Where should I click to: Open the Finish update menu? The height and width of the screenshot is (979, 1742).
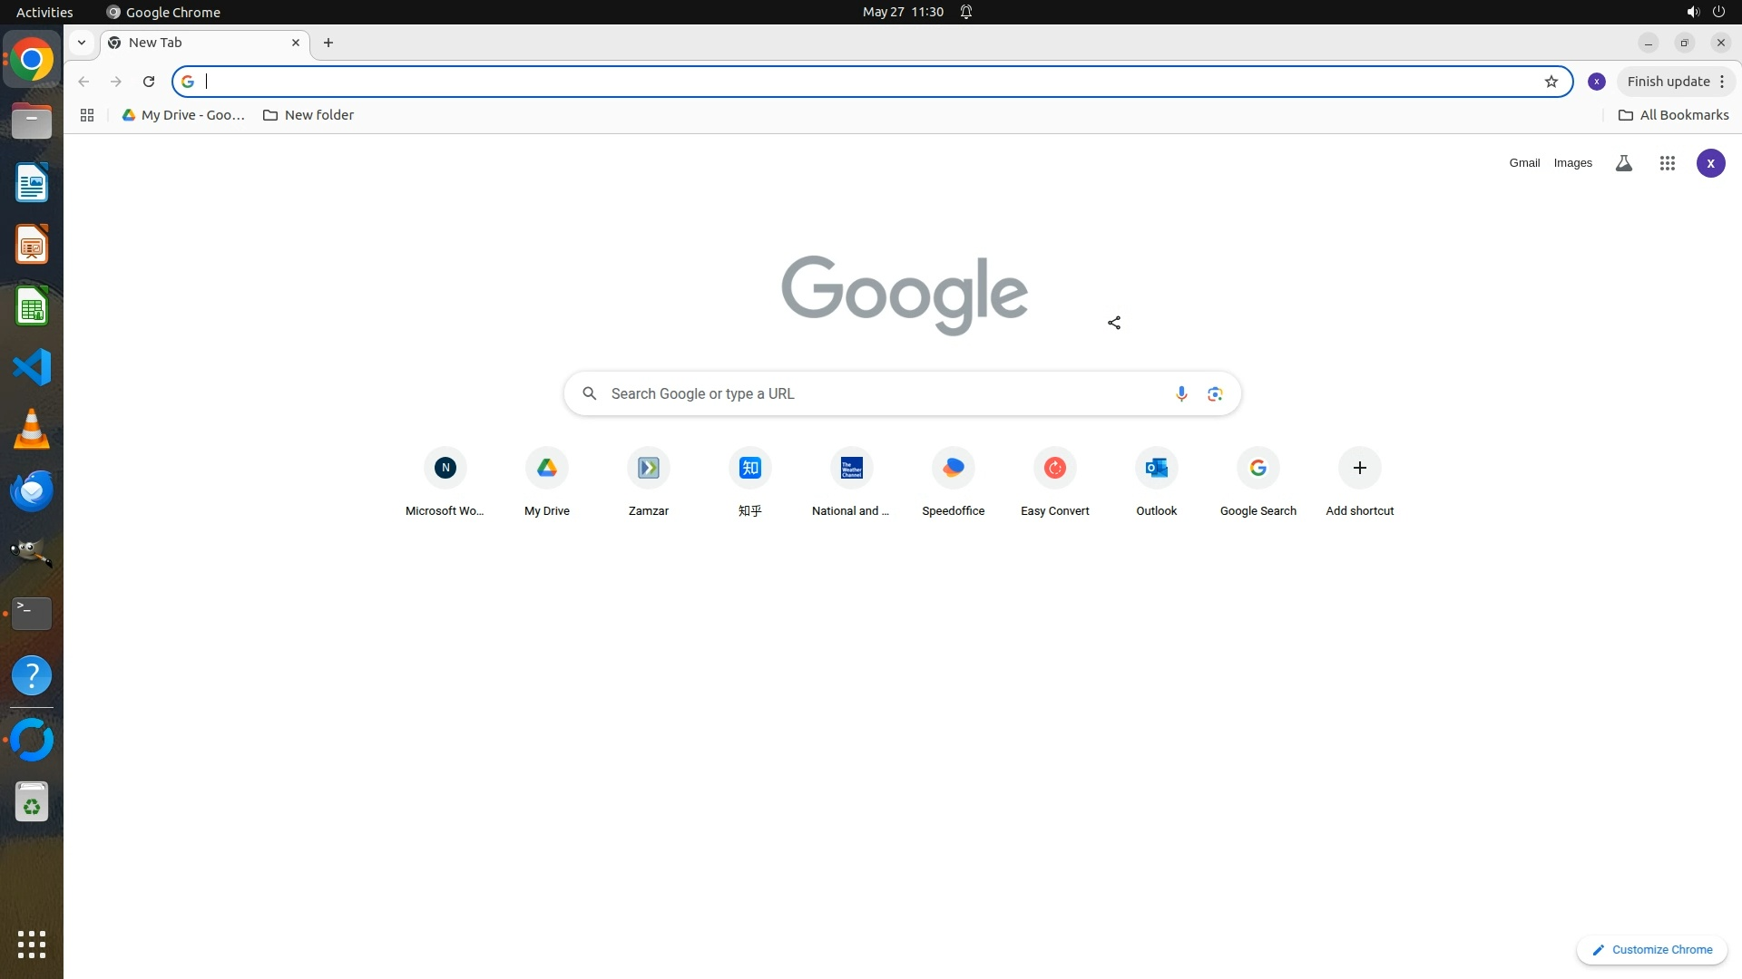point(1675,82)
